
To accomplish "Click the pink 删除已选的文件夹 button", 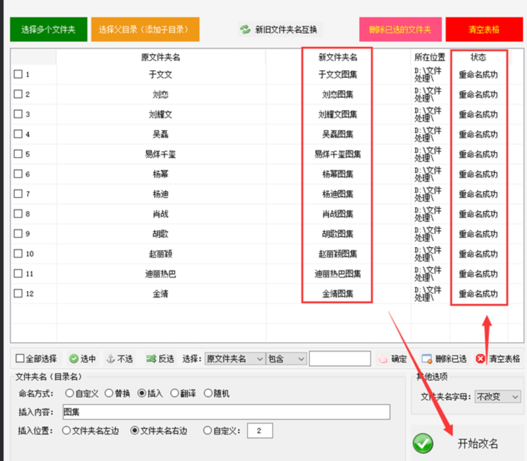I will click(x=401, y=29).
